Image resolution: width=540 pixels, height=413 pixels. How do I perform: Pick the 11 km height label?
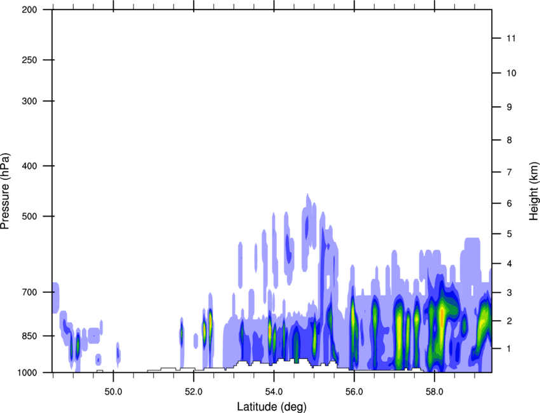pos(511,38)
